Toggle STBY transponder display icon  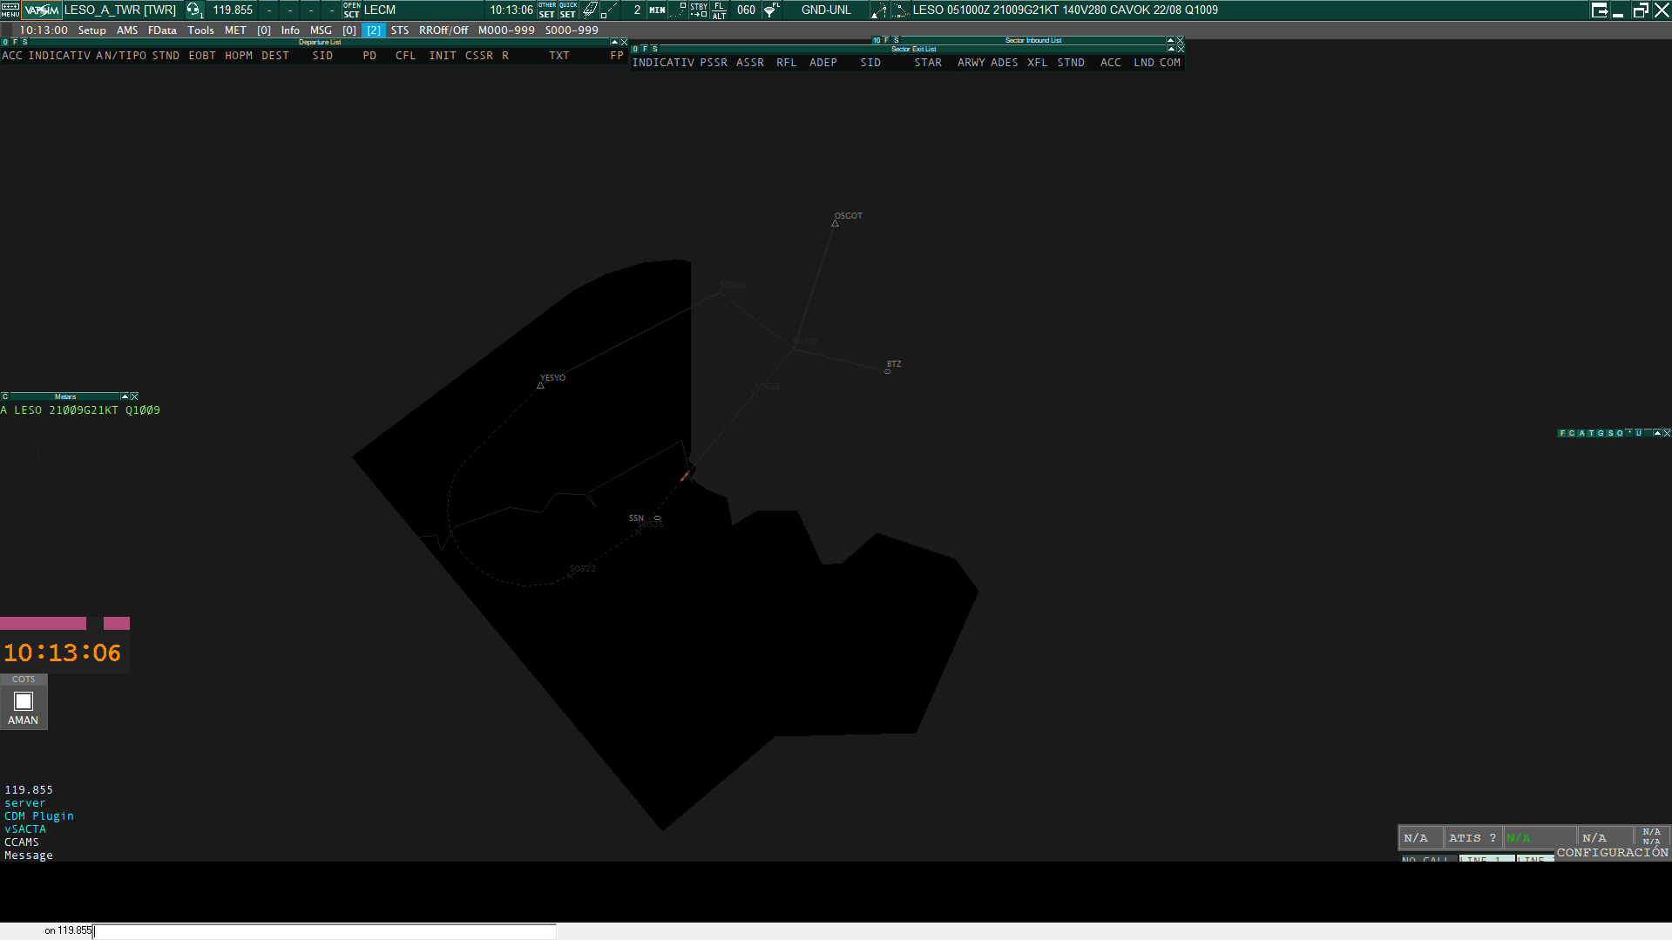(699, 10)
